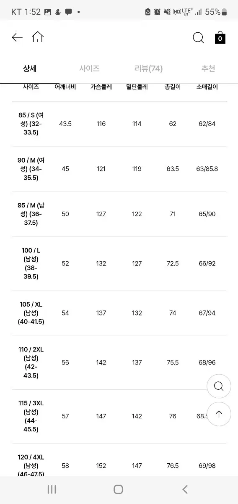The width and height of the screenshot is (238, 504).
Task: Tap the floating round search button
Action: [219, 386]
